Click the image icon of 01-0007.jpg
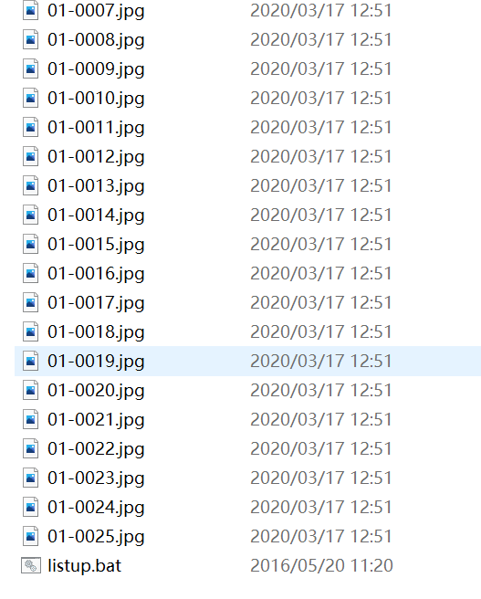 (x=30, y=10)
